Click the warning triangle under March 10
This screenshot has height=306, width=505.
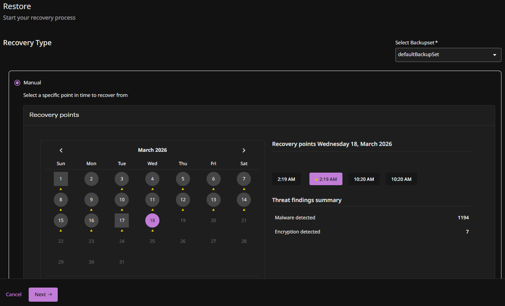click(x=122, y=210)
